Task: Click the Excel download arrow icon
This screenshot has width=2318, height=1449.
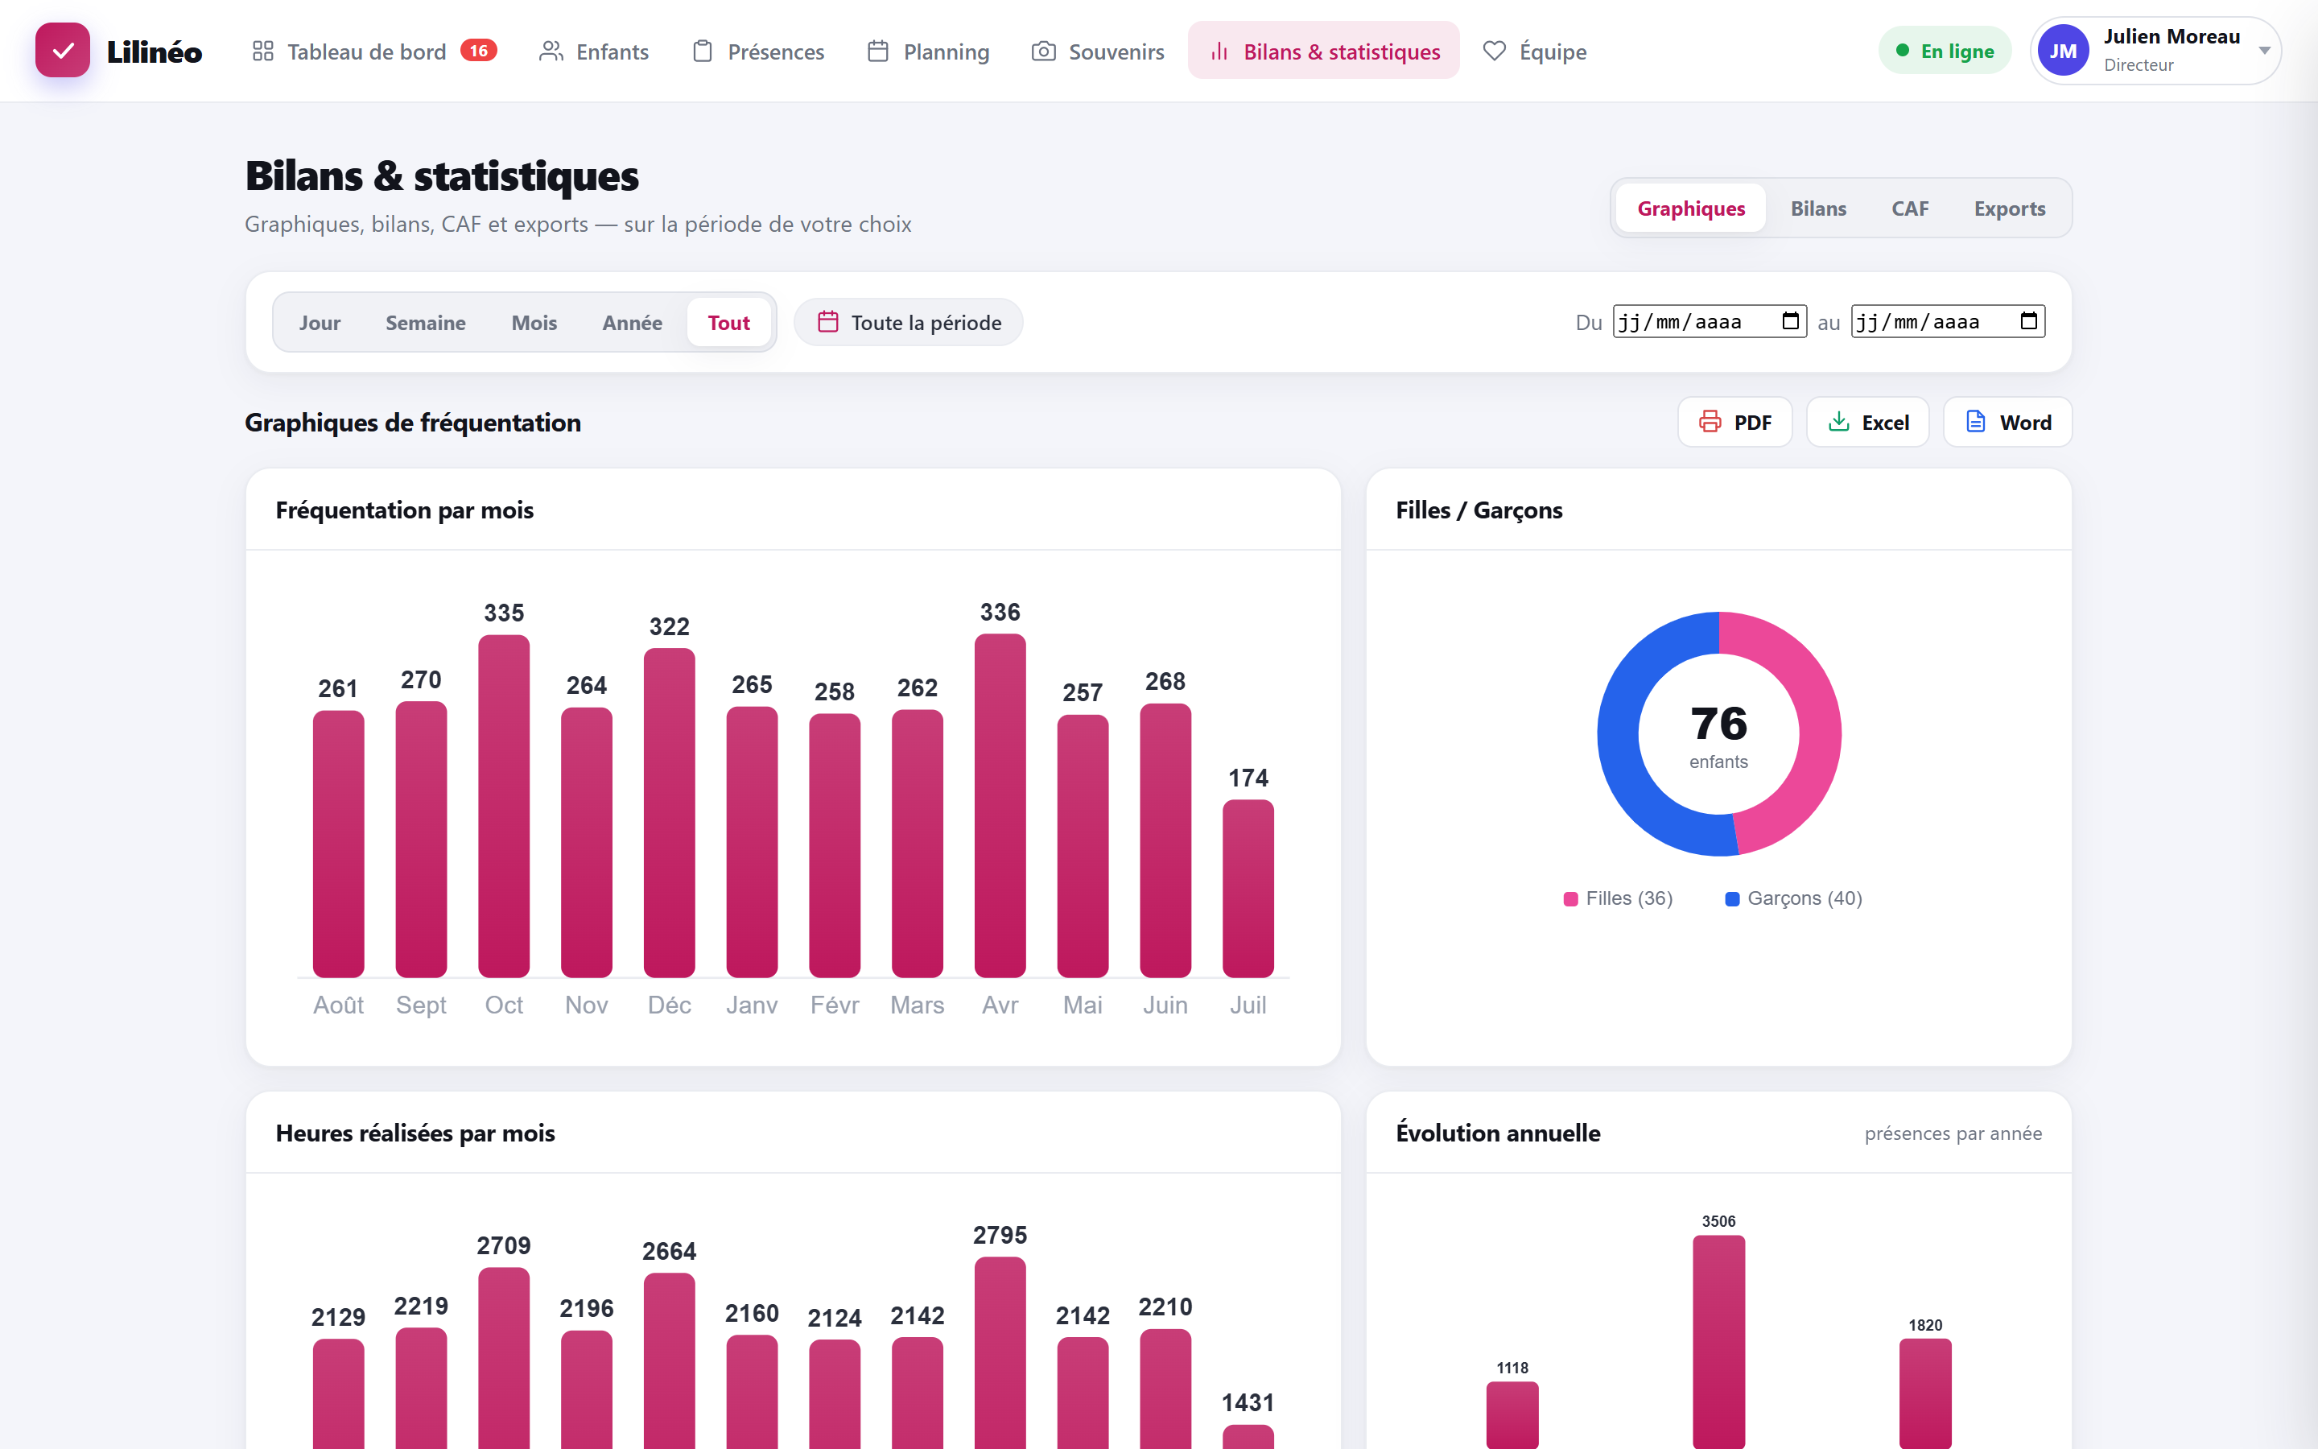Action: pyautogui.click(x=1838, y=422)
